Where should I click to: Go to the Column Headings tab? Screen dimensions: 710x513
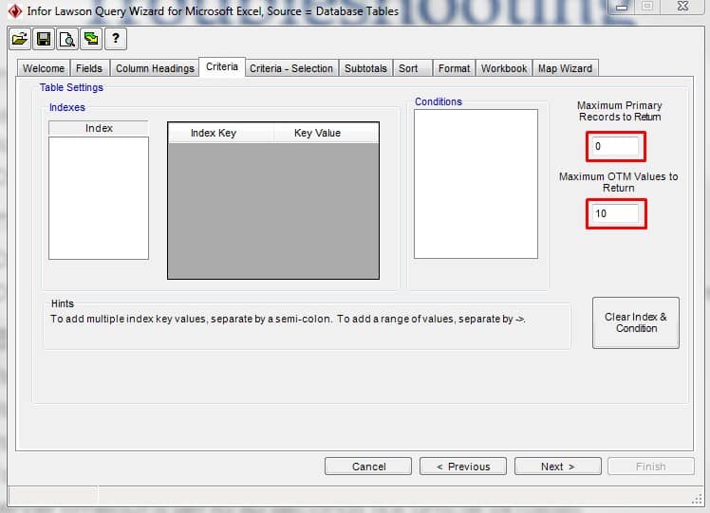(x=155, y=68)
